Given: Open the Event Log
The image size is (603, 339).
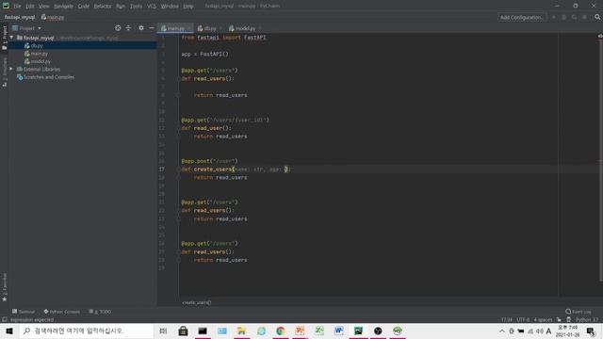Looking at the screenshot, I should pos(579,312).
